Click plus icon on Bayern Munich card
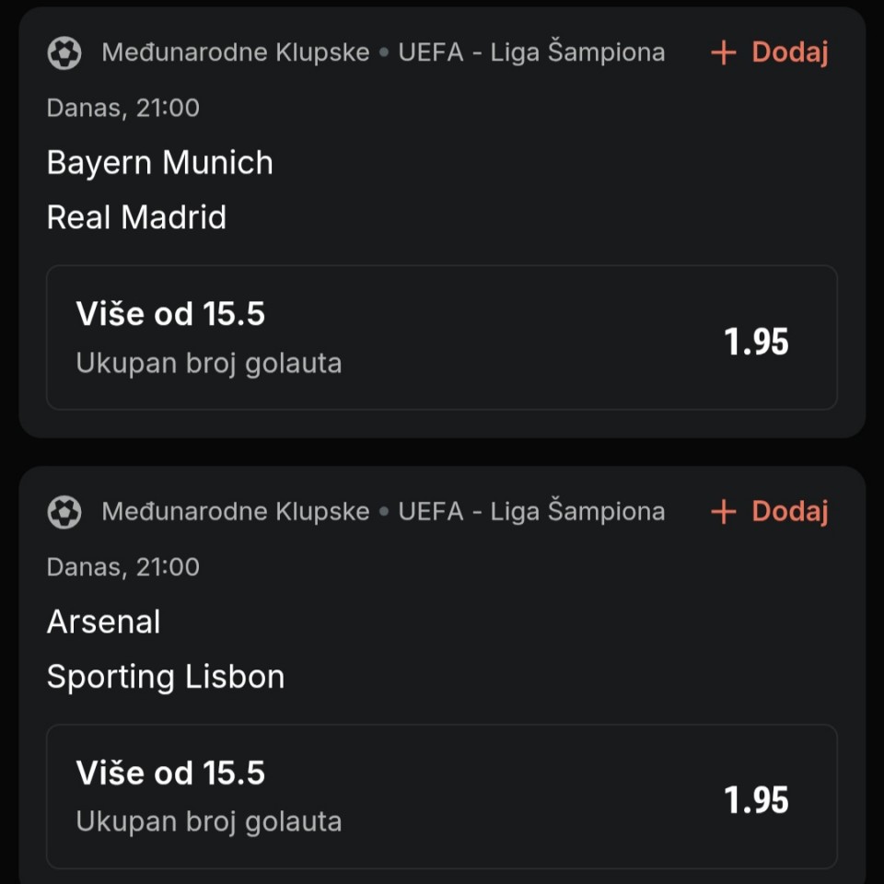Screen dimensions: 884x884 click(724, 53)
